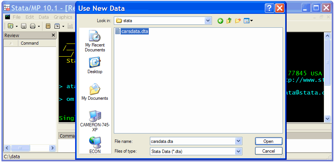Viewport: 334px width, 162px height.
Task: Click the dialog's Help question mark button
Action: click(x=269, y=8)
